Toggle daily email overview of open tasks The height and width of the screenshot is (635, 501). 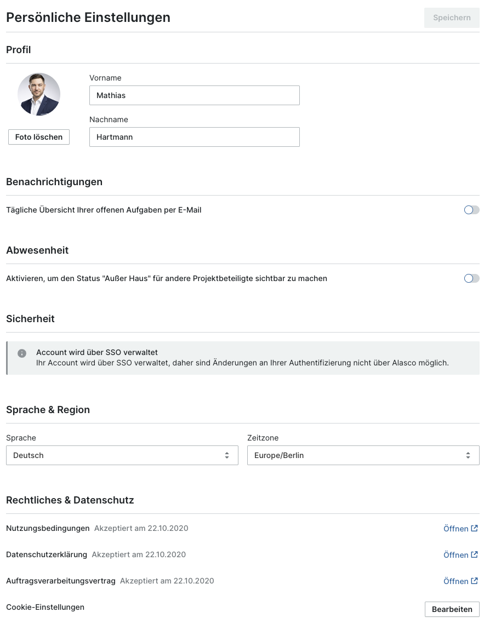(472, 210)
